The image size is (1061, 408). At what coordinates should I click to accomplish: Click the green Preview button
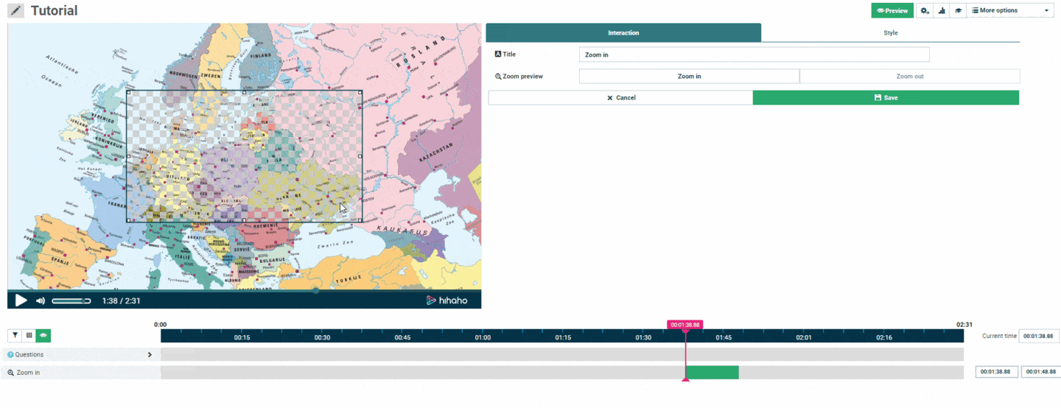pyautogui.click(x=892, y=10)
